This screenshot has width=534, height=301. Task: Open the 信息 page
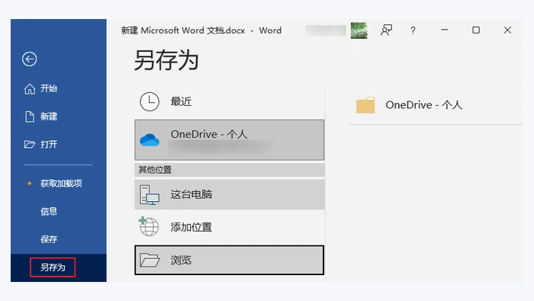click(x=49, y=211)
